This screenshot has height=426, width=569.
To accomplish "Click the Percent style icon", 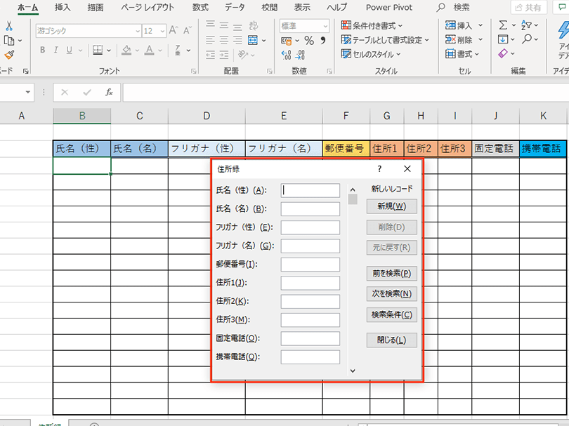I will (309, 41).
